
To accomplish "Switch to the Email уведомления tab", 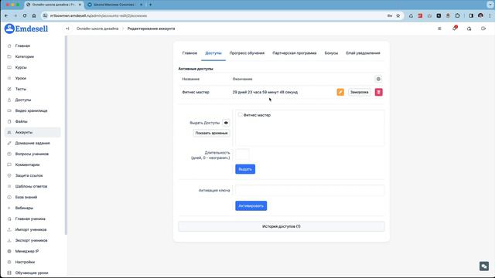I will (x=363, y=53).
